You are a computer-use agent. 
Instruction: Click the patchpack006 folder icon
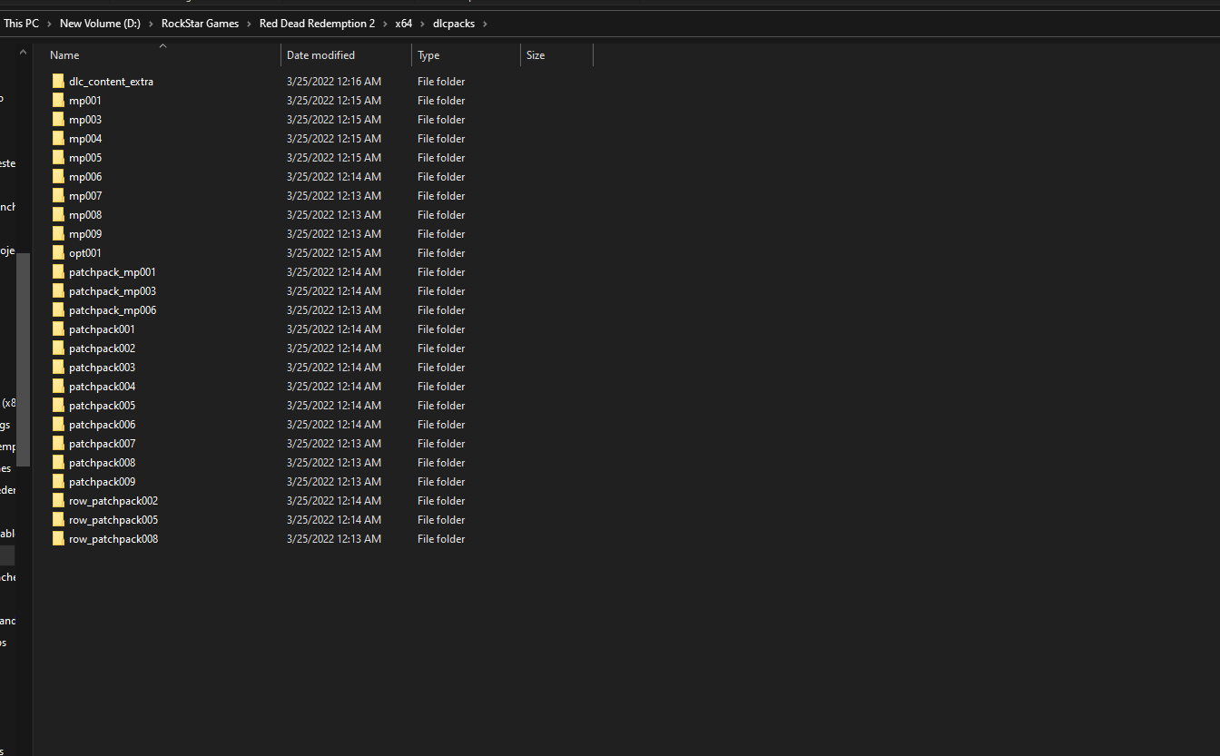point(58,425)
